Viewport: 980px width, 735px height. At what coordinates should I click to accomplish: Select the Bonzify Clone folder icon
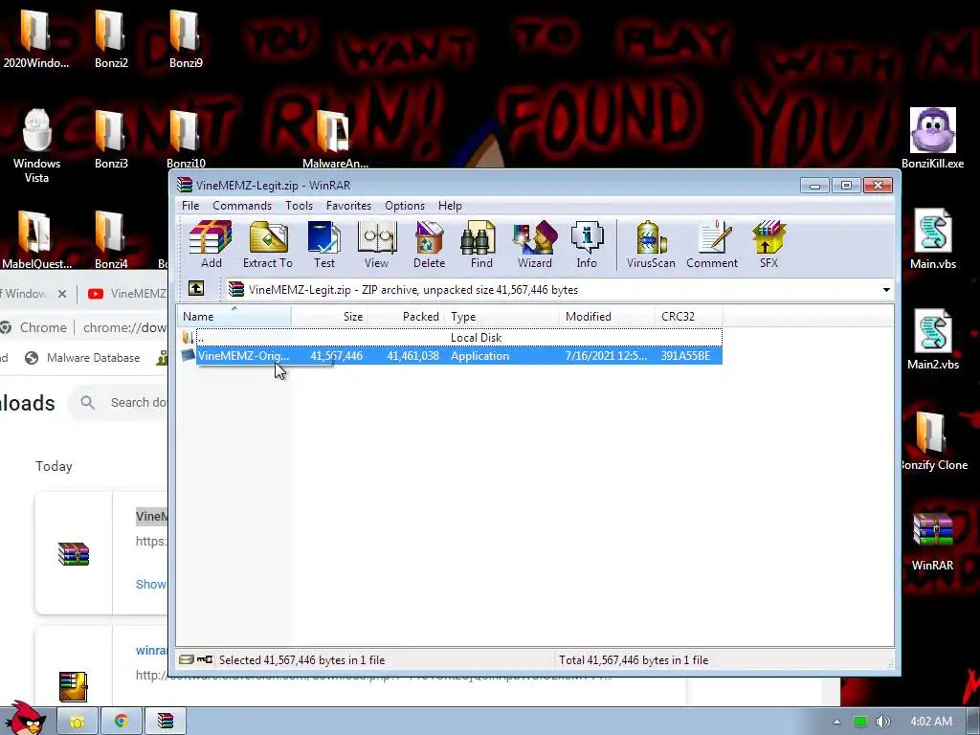click(x=932, y=440)
